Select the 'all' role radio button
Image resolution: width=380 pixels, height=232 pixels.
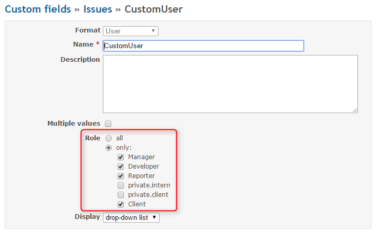(109, 138)
